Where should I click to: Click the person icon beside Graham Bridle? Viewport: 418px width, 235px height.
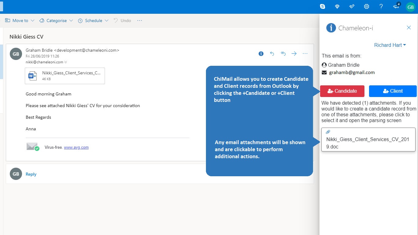[x=324, y=65]
